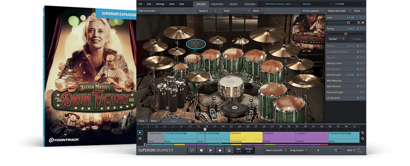Open the Edit menu
This screenshot has width=410, height=166.
tap(150, 4)
